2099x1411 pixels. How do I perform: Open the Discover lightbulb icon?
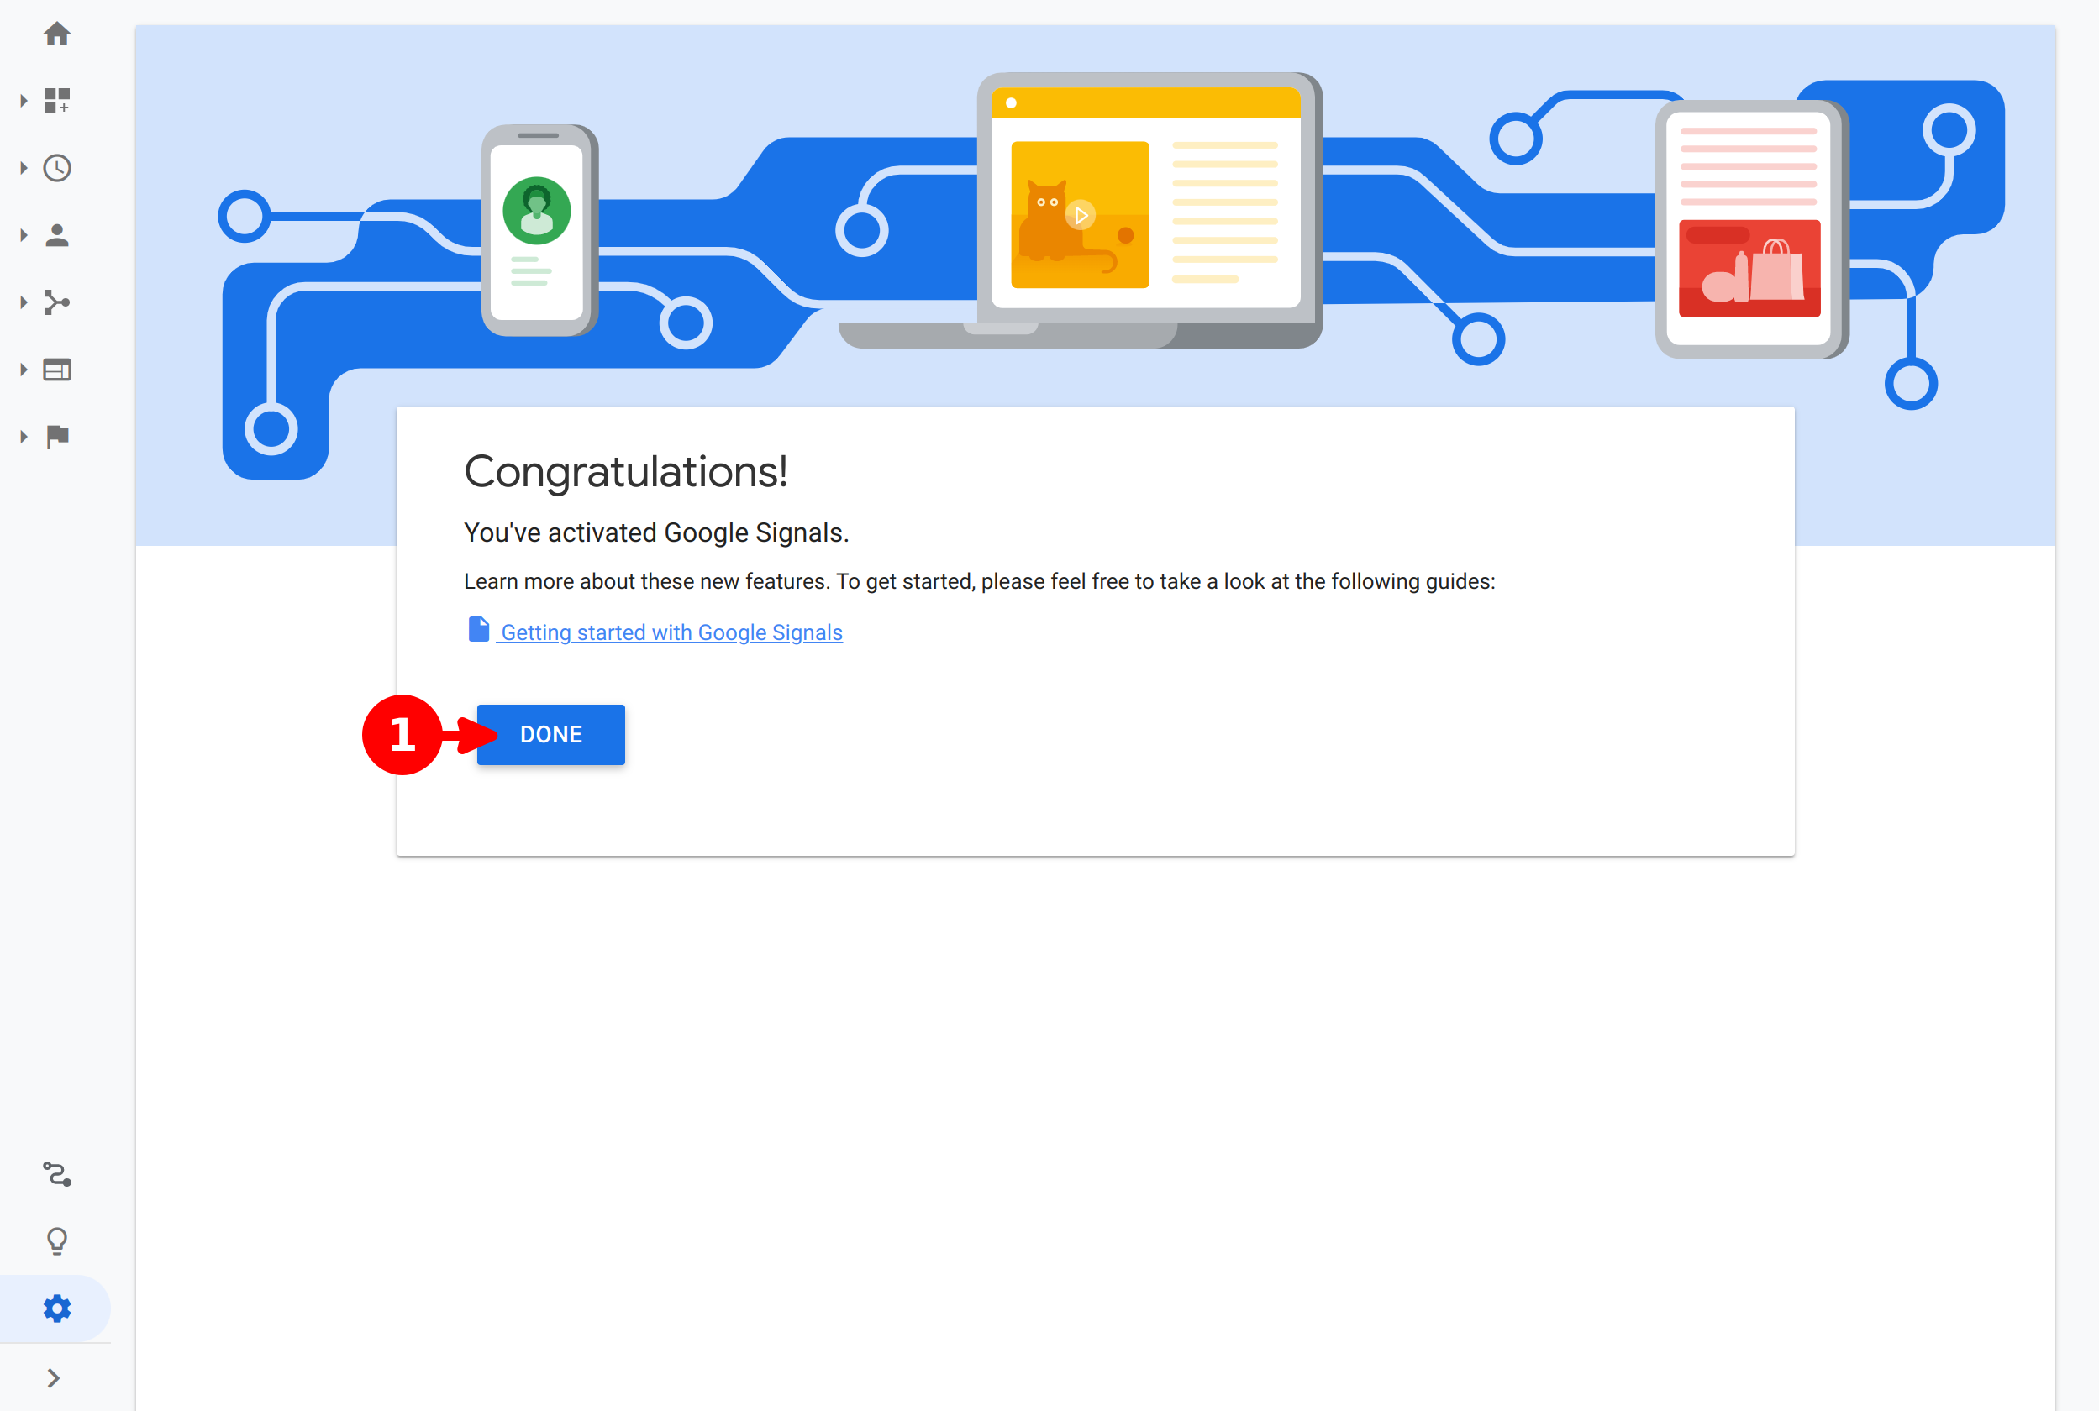tap(56, 1241)
